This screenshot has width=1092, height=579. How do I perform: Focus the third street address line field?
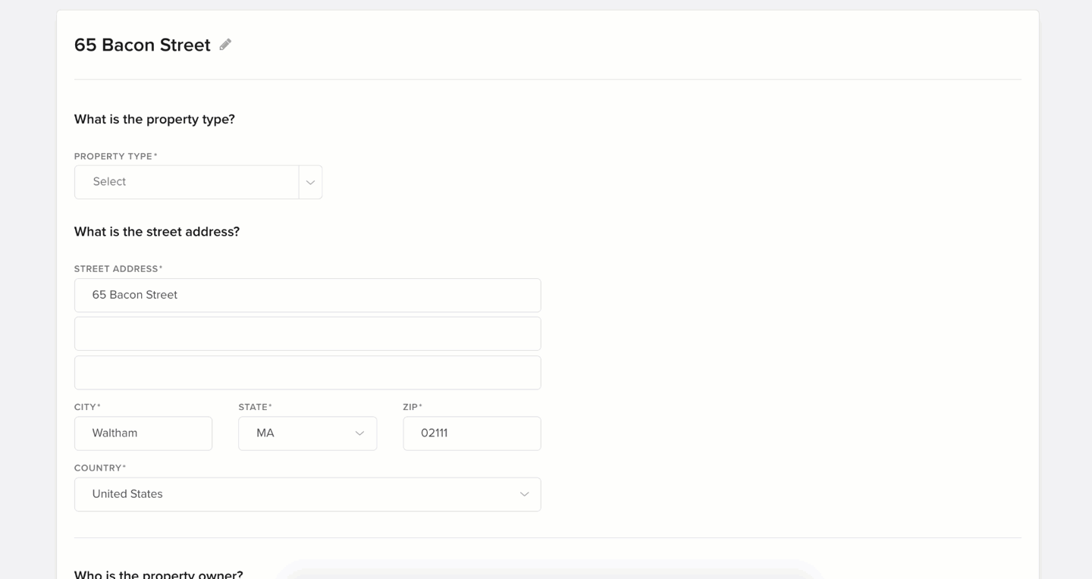[307, 373]
